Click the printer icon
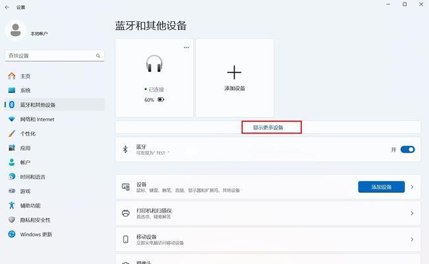 [126, 213]
